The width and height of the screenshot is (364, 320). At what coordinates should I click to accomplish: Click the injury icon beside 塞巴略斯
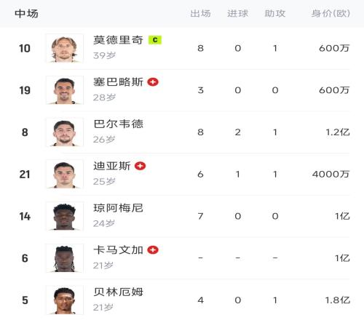153,82
